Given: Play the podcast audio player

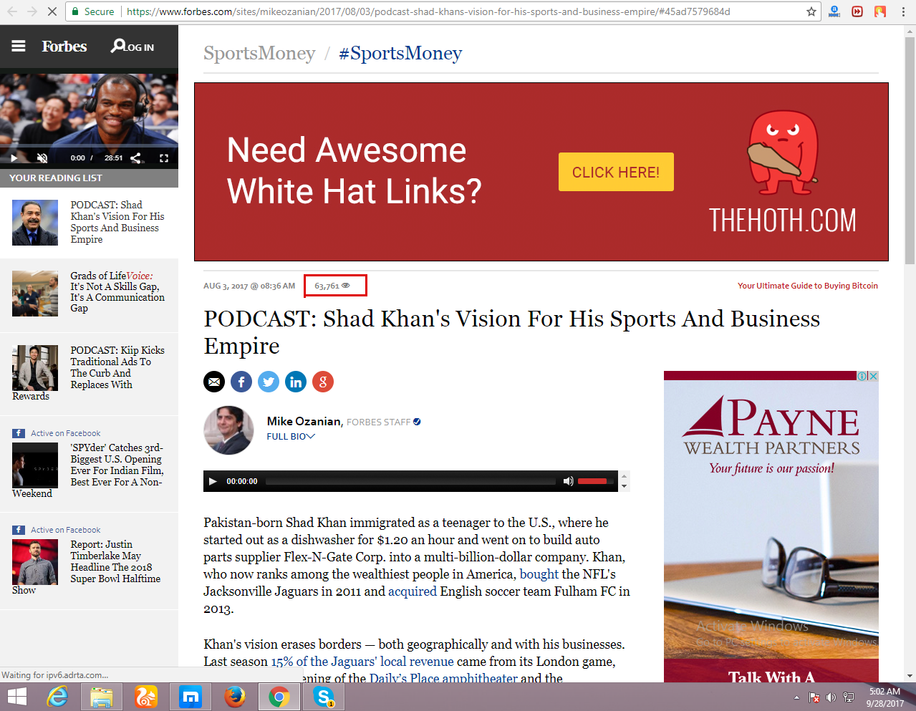Looking at the screenshot, I should [x=213, y=481].
